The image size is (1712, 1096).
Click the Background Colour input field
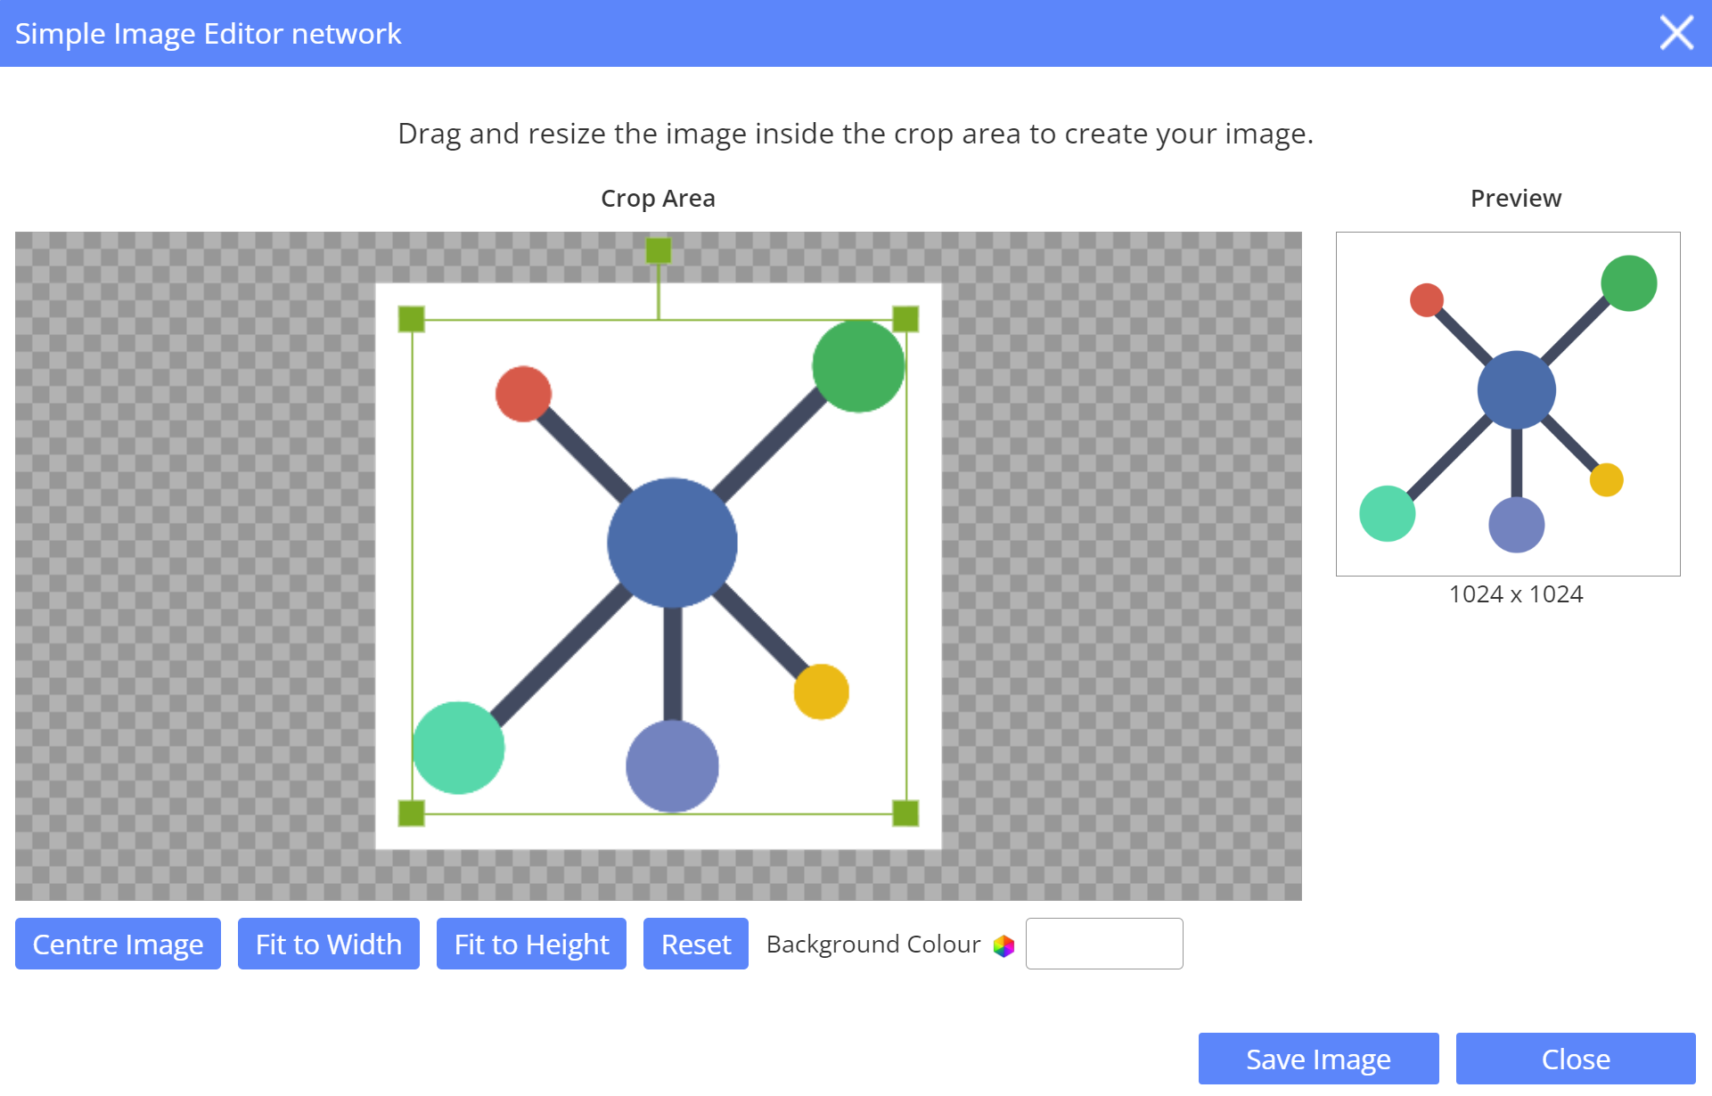click(1104, 944)
